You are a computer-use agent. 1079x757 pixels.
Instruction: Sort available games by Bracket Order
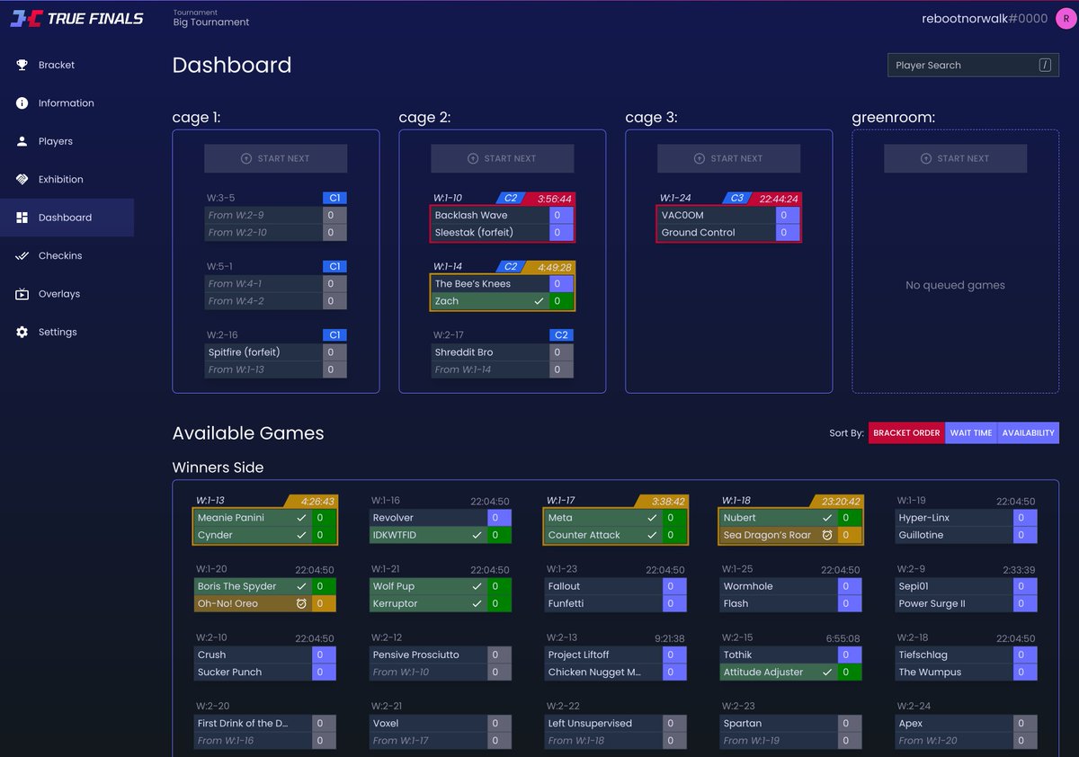906,432
